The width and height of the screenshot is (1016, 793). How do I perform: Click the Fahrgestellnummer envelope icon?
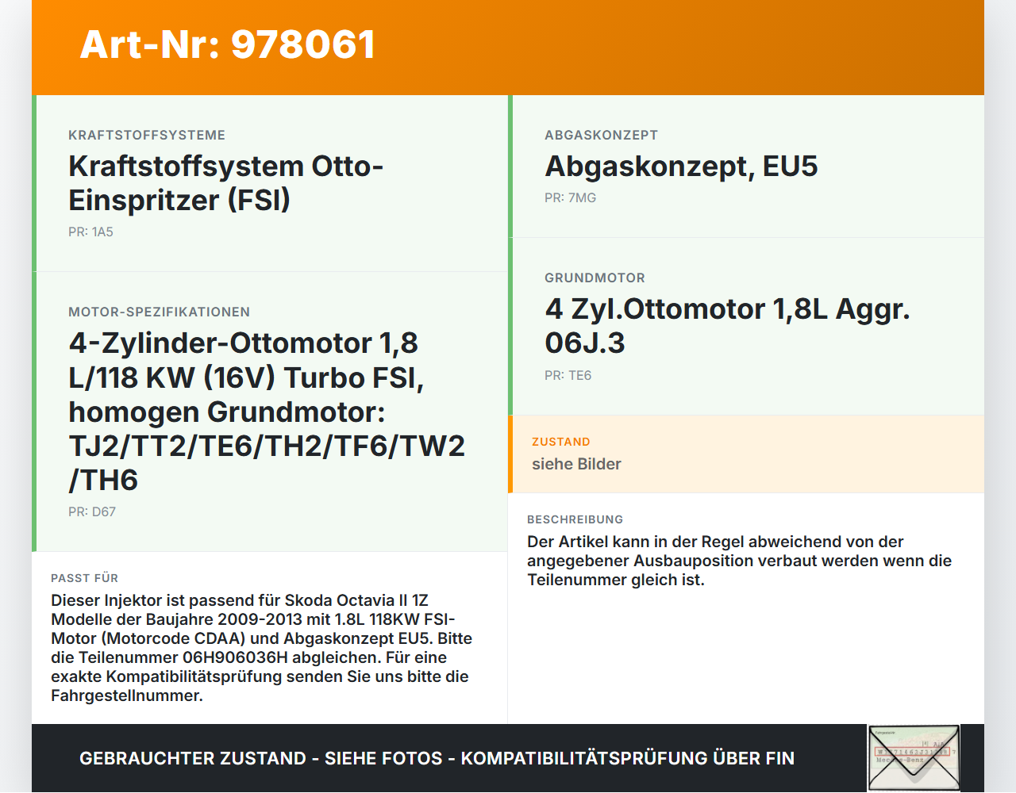coord(914,757)
